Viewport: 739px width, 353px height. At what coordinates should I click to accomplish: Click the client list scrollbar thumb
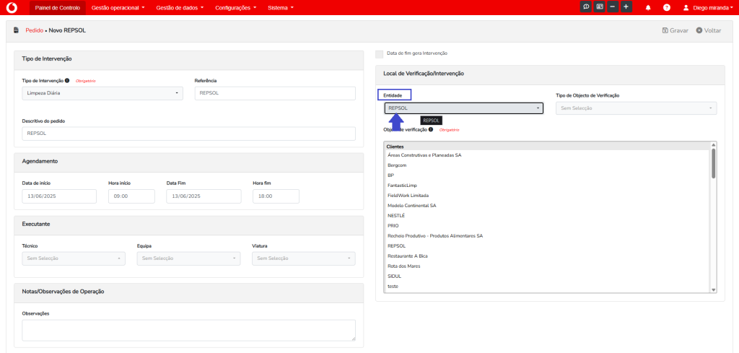click(x=713, y=163)
